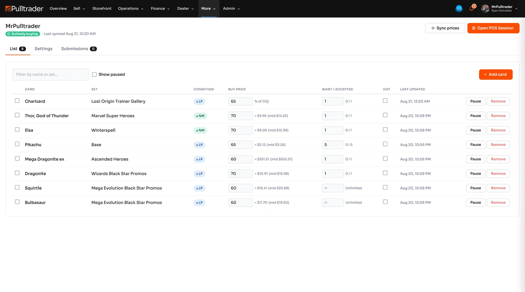Click the Wizards Black Star Promos set name
This screenshot has height=292, width=525.
(119, 174)
